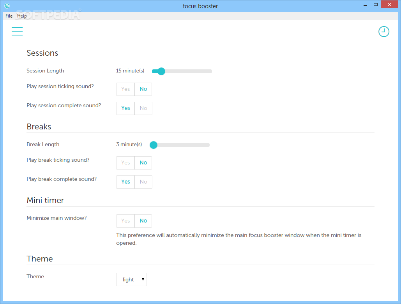Click the Sessions section heading
The width and height of the screenshot is (401, 304).
[x=42, y=53]
